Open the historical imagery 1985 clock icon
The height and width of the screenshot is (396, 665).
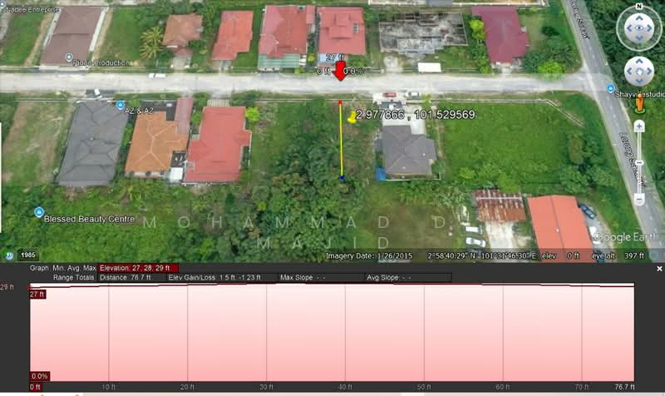click(x=9, y=255)
